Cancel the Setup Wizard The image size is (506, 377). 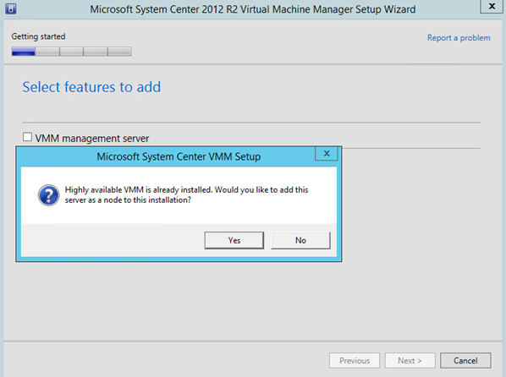465,360
